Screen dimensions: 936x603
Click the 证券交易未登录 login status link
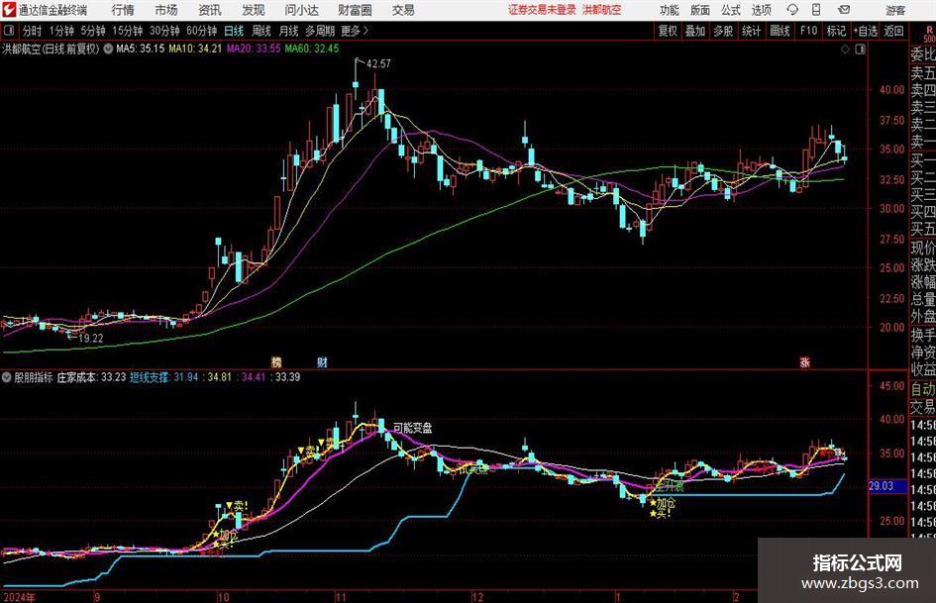[x=542, y=10]
